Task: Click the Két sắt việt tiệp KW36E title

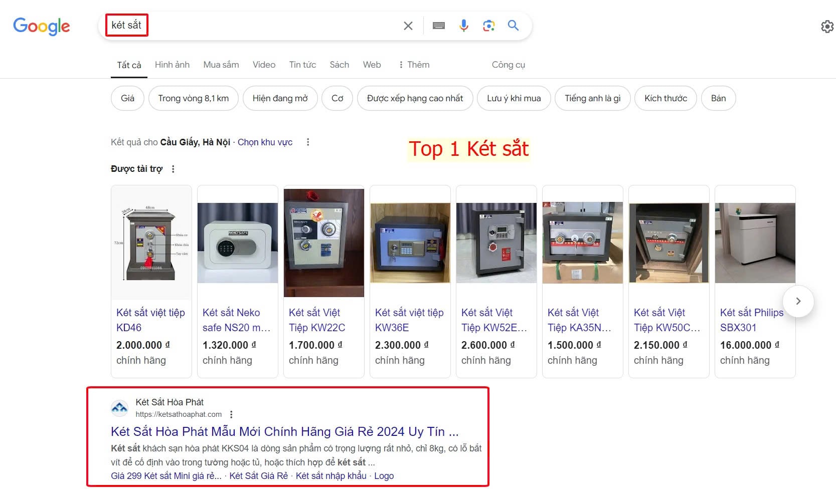Action: 409,320
